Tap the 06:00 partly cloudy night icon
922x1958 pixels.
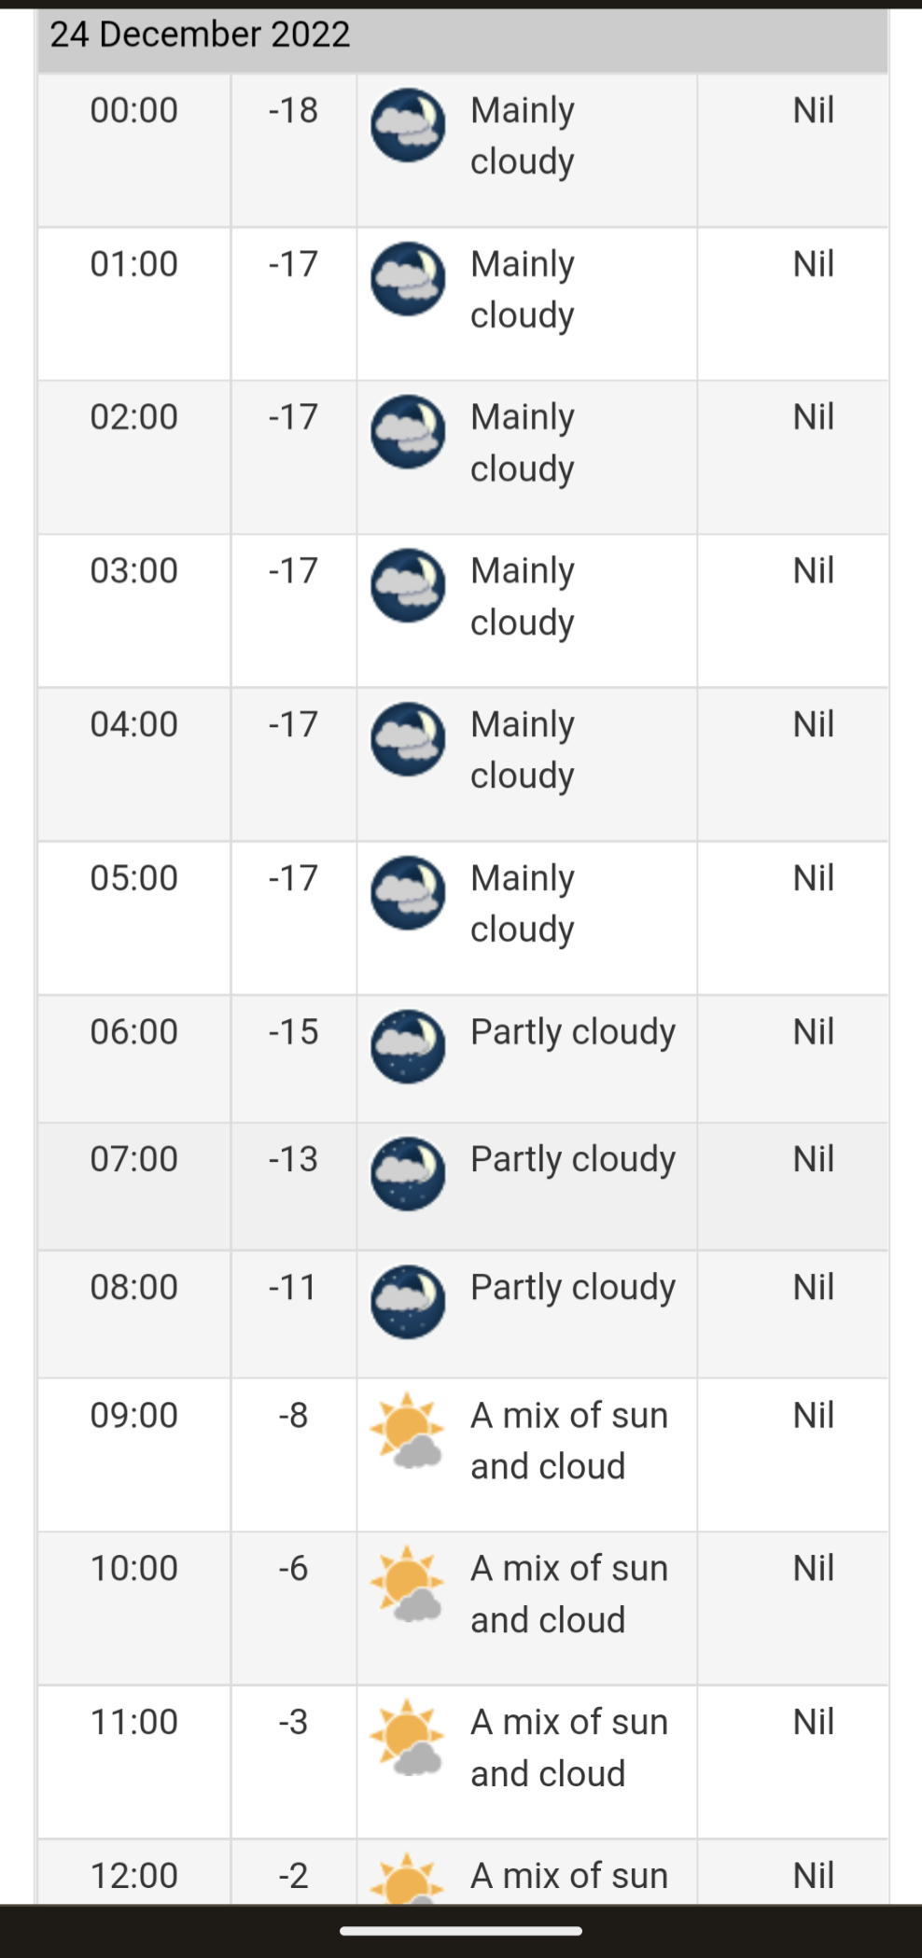(x=408, y=1046)
